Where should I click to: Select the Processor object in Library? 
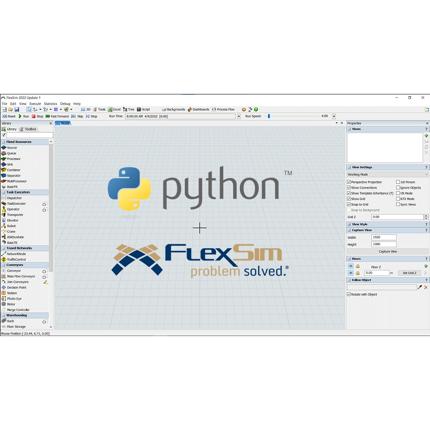(x=11, y=159)
